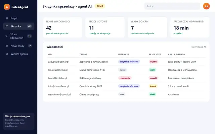Image resolution: width=215 pixels, height=134 pixels.
Task: Click the TEMAT column header
Action: point(83,54)
